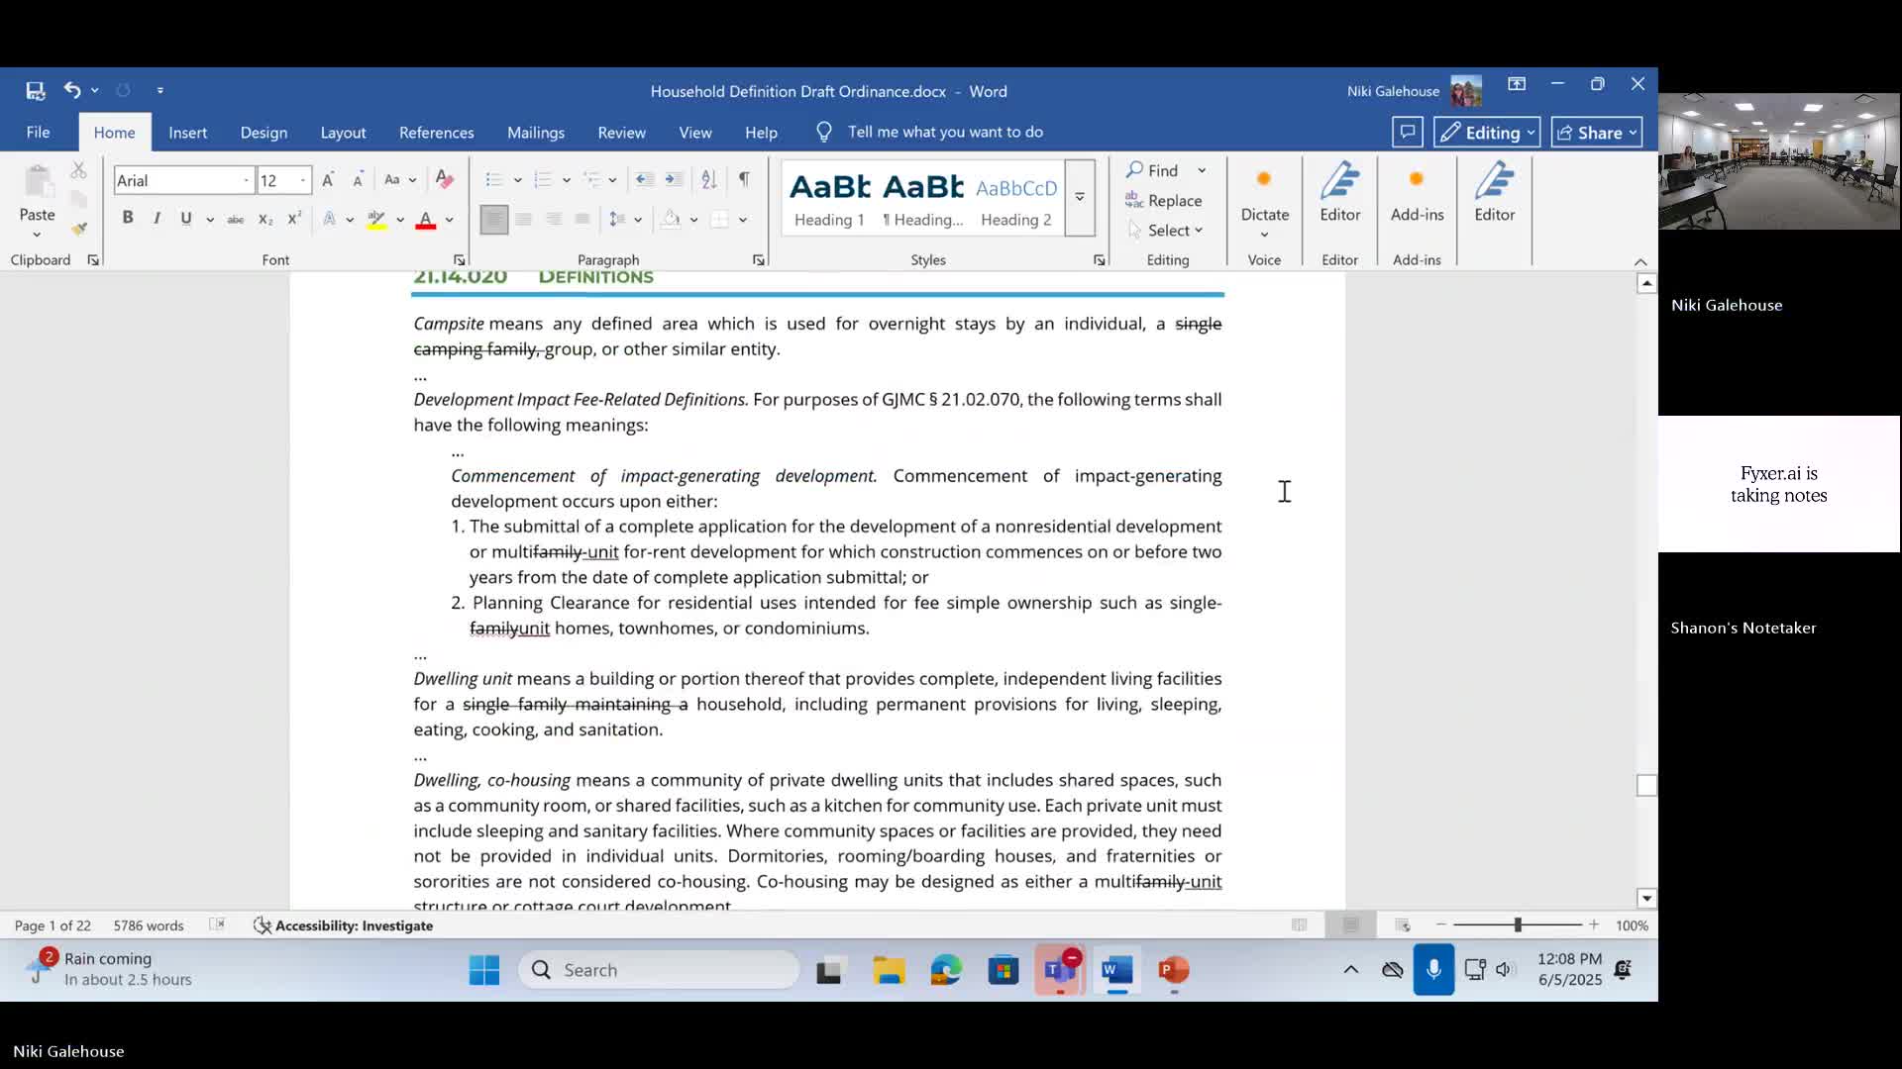Apply italic formatting
The image size is (1902, 1069).
pyautogui.click(x=157, y=218)
